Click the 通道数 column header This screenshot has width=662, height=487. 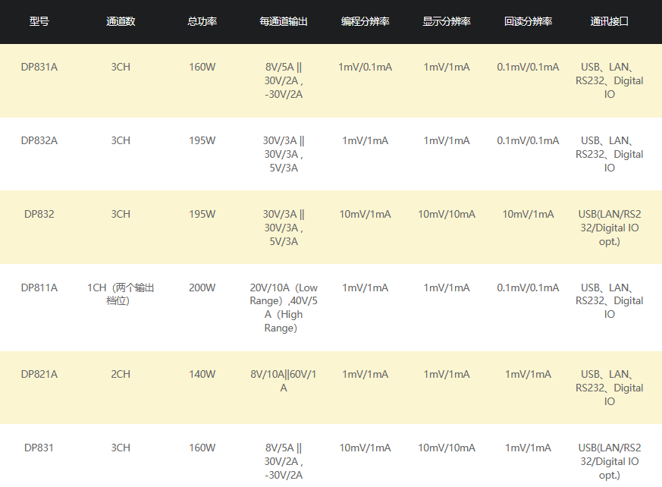(121, 21)
